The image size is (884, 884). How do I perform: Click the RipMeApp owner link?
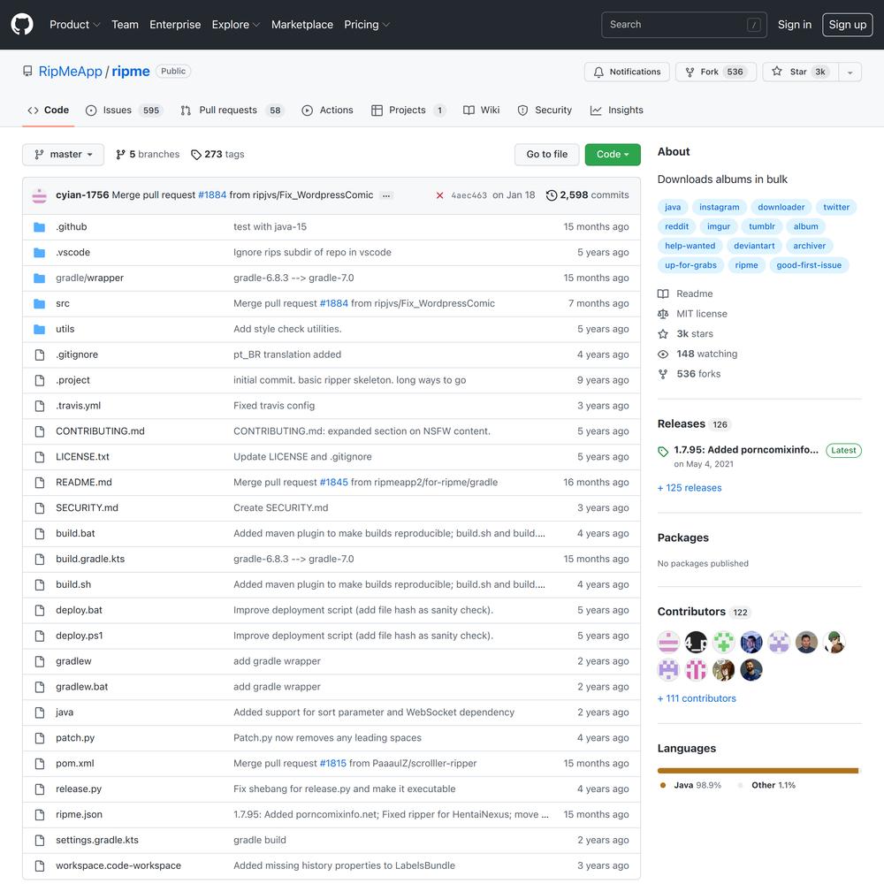coord(71,72)
